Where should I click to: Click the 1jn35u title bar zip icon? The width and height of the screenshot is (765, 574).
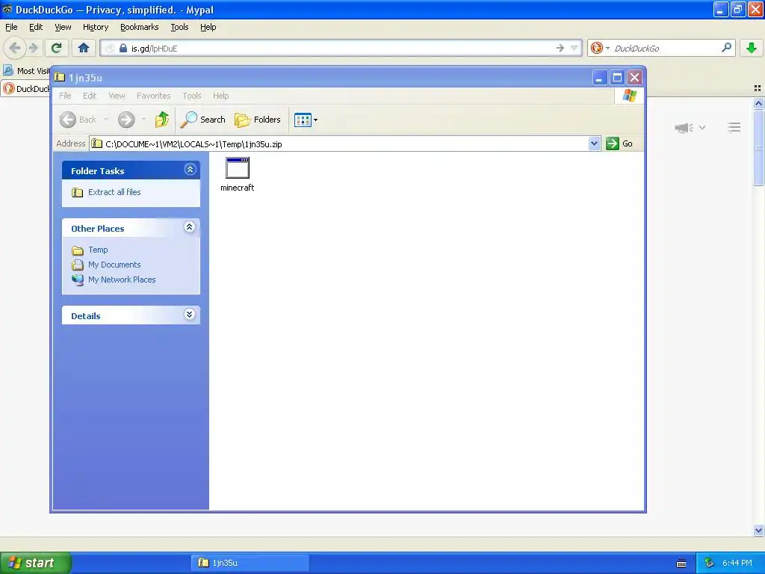60,77
